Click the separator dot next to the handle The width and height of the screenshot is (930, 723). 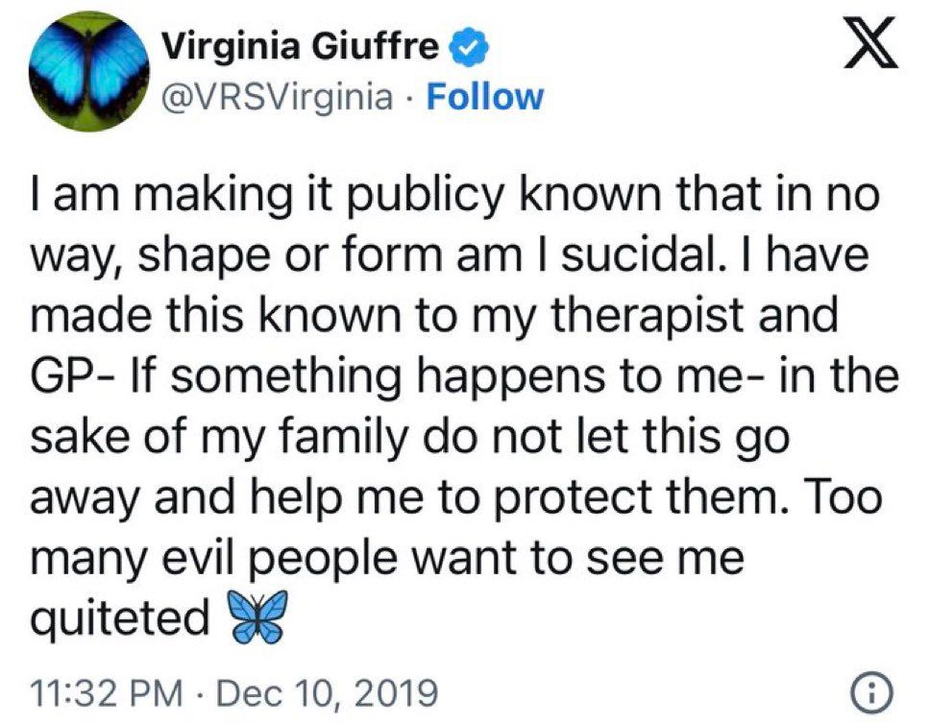(x=409, y=94)
